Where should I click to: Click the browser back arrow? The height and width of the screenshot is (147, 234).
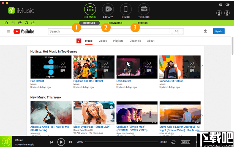(13, 23)
